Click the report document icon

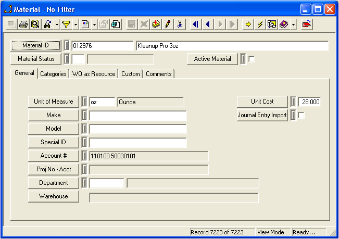coord(85,24)
